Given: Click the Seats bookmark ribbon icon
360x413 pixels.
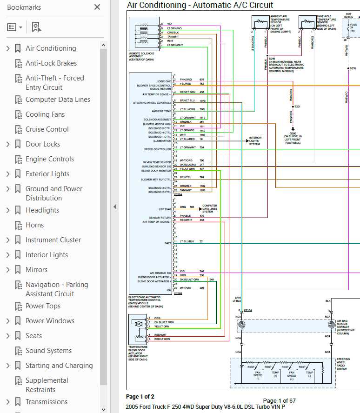Looking at the screenshot, I should point(18,336).
